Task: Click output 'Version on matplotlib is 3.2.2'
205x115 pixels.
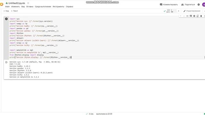Action: click(24, 77)
